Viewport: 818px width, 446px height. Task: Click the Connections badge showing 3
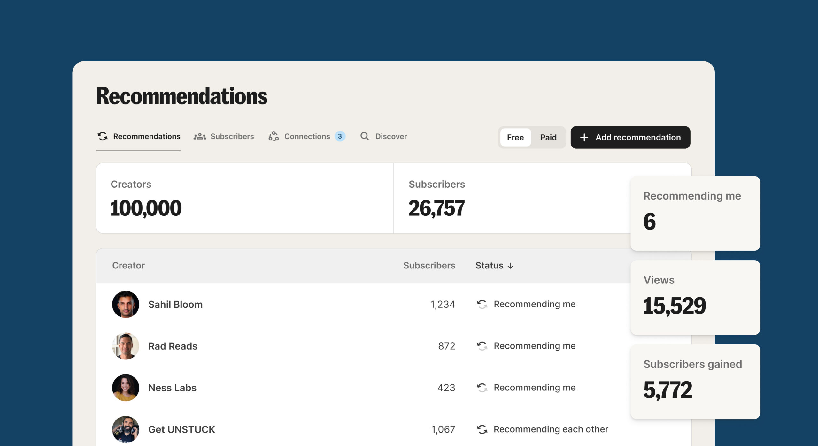tap(340, 136)
